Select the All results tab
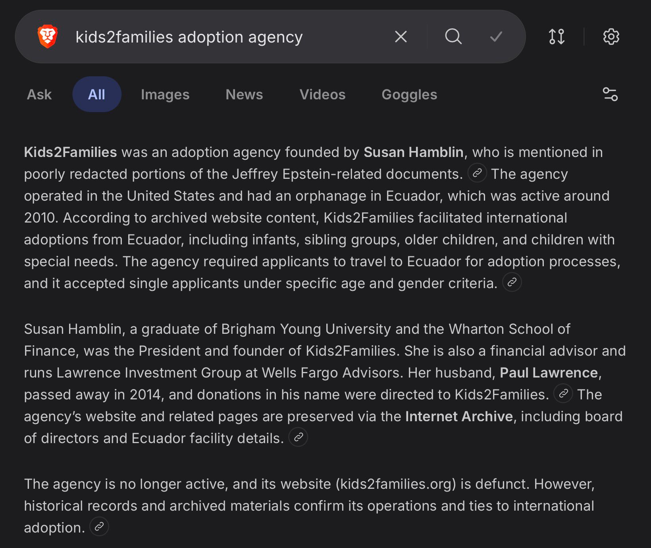The height and width of the screenshot is (548, 651). [x=96, y=95]
